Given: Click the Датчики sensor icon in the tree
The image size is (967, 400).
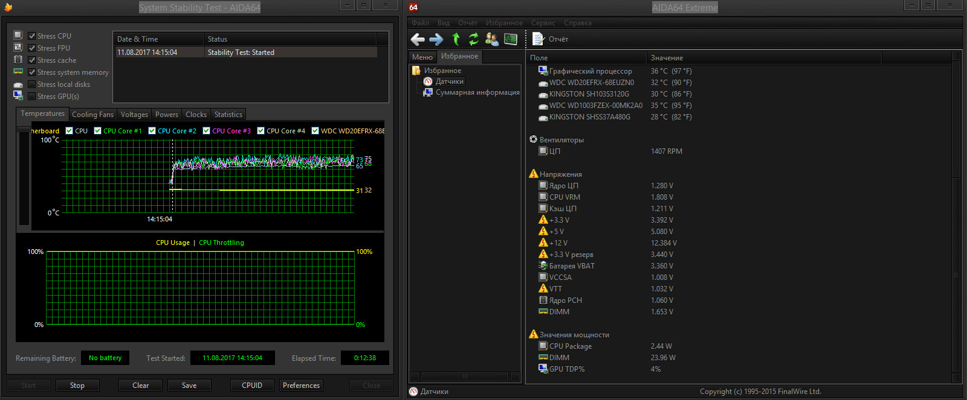Looking at the screenshot, I should [428, 81].
